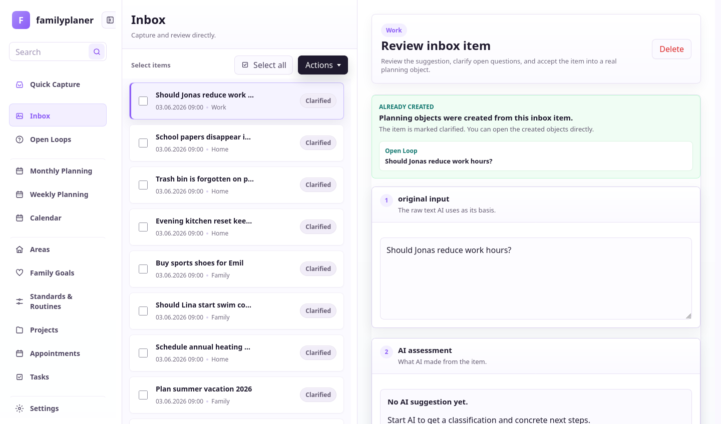Collapse the sidebar with the panel icon
This screenshot has width=721, height=424.
(x=110, y=20)
